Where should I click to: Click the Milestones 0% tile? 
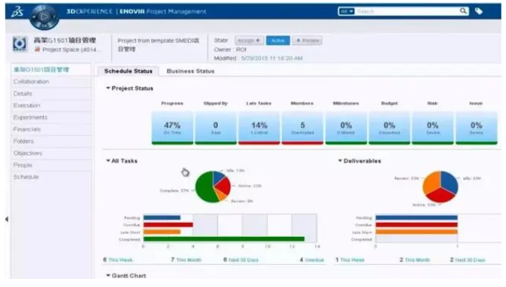[346, 128]
